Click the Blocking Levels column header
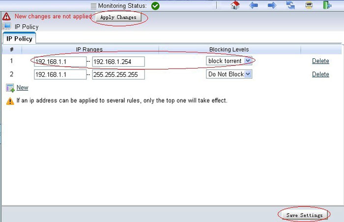The width and height of the screenshot is (344, 222). [229, 49]
